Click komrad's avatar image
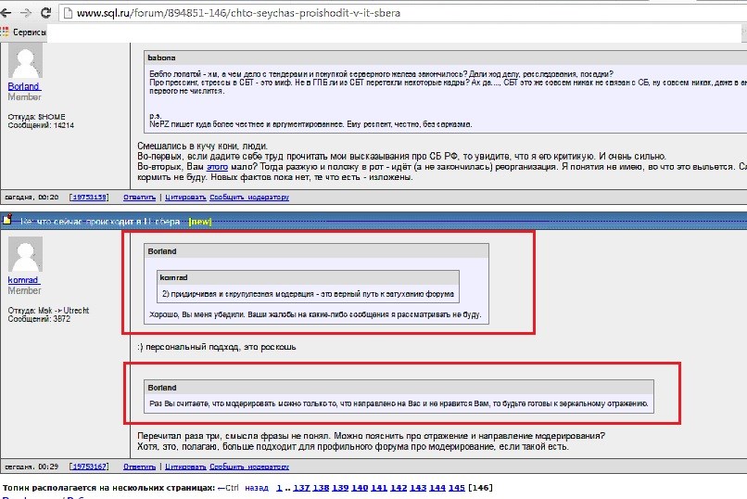747x499 pixels. click(x=25, y=253)
